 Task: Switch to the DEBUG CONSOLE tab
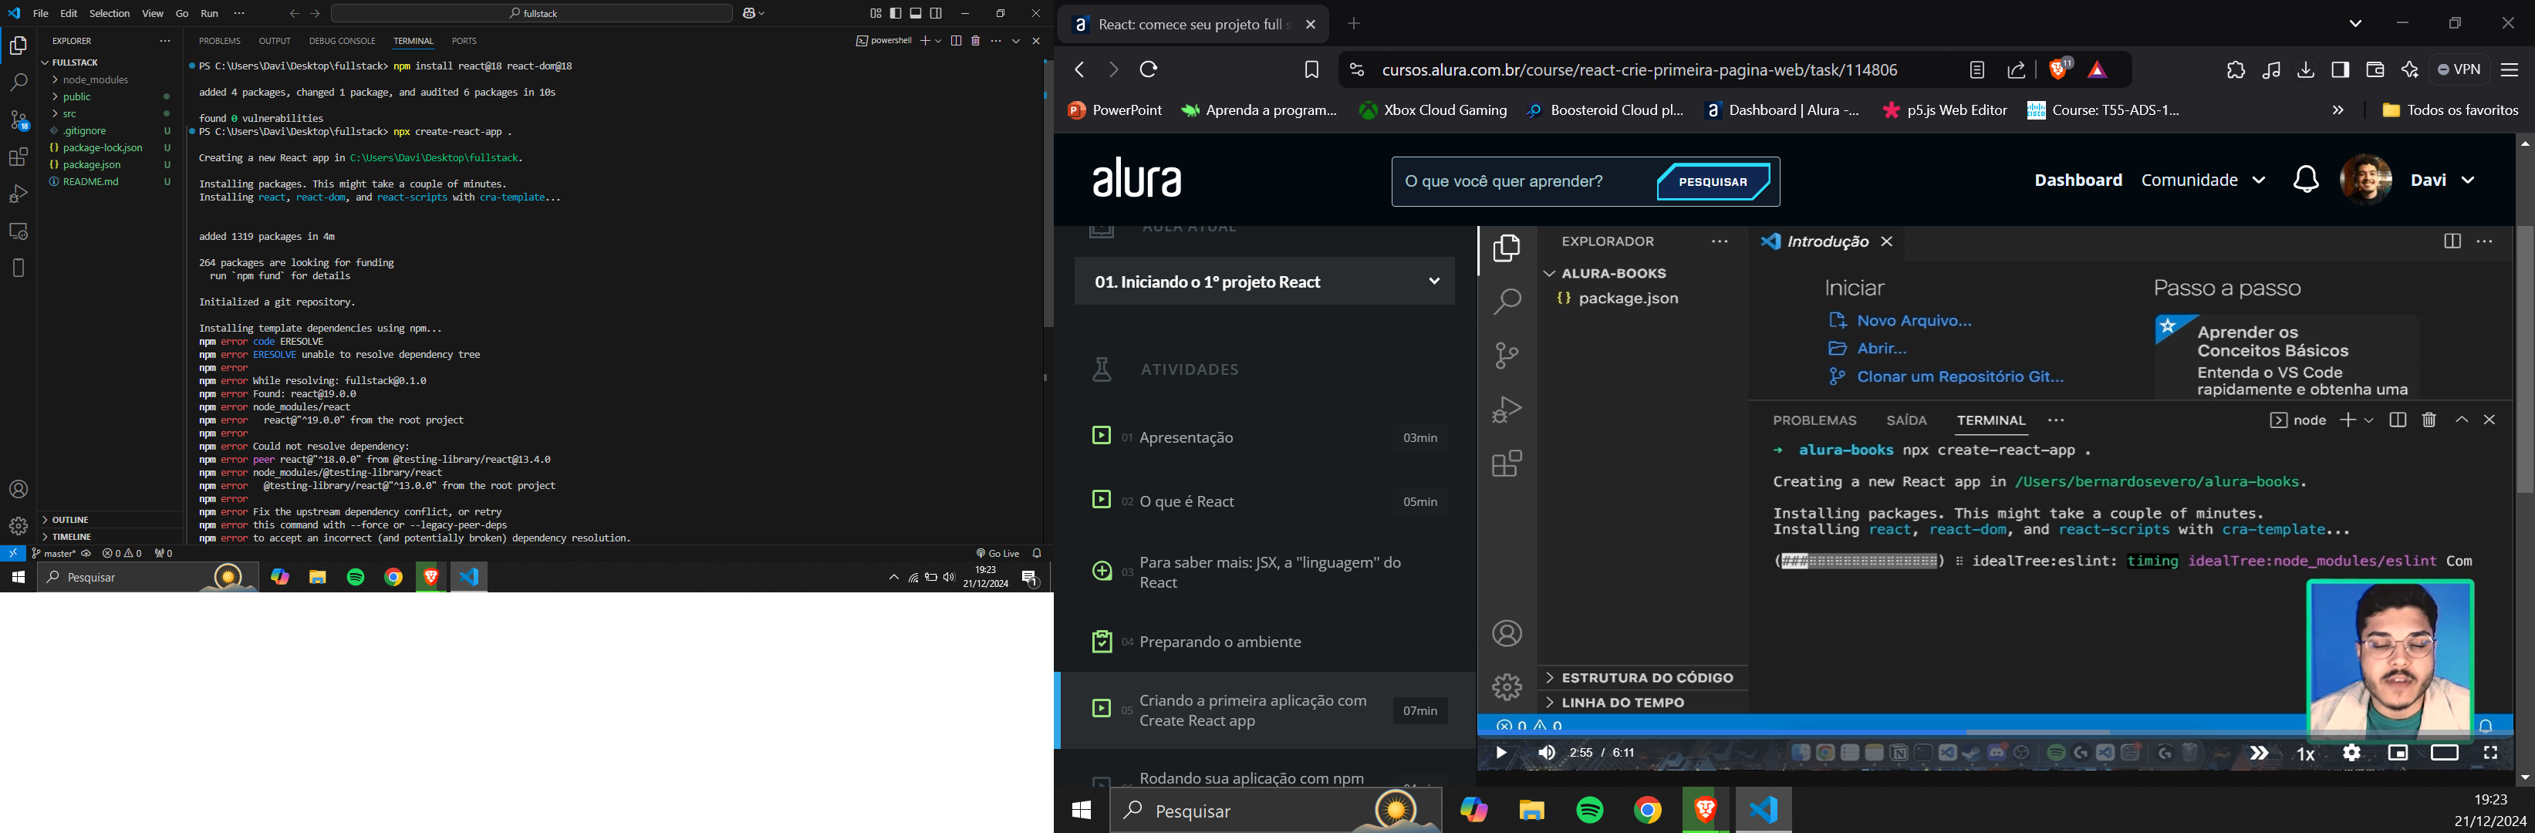click(343, 42)
